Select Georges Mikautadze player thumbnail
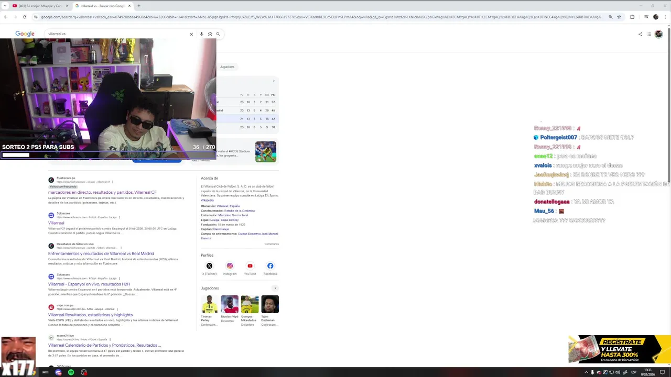Viewport: 671px width, 377px height. click(250, 304)
